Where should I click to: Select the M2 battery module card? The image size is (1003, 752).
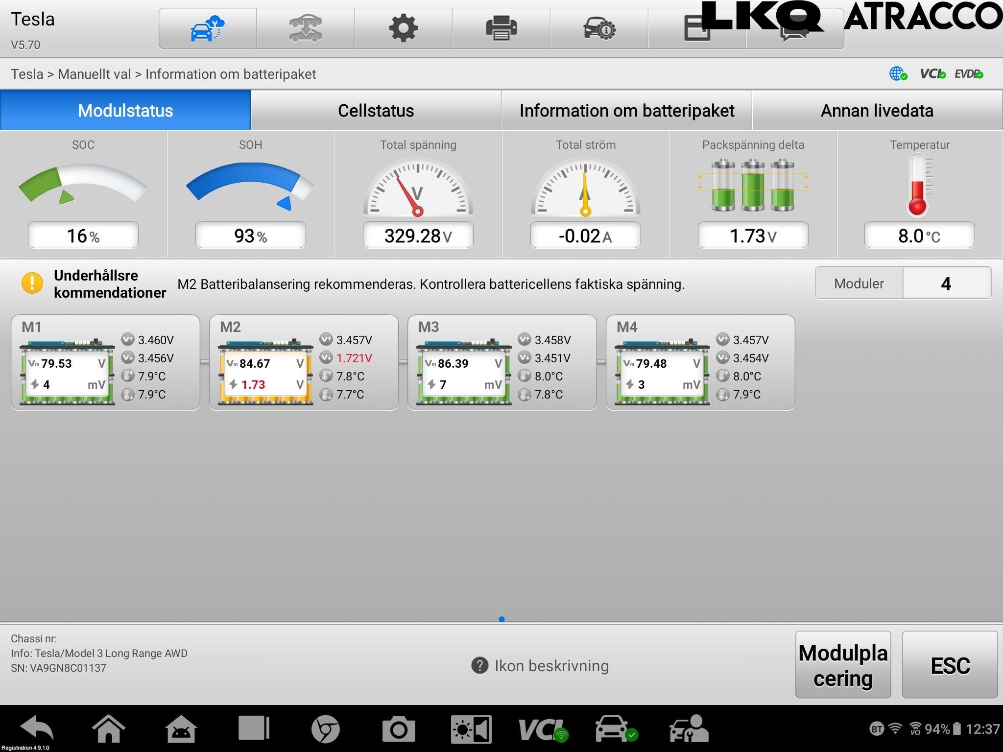click(303, 363)
